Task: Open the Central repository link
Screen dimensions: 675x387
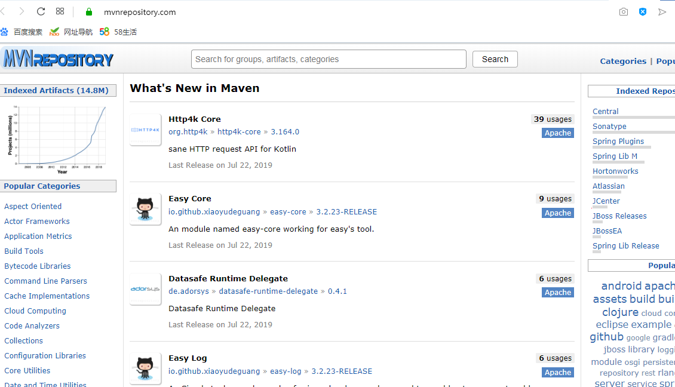Action: click(605, 112)
